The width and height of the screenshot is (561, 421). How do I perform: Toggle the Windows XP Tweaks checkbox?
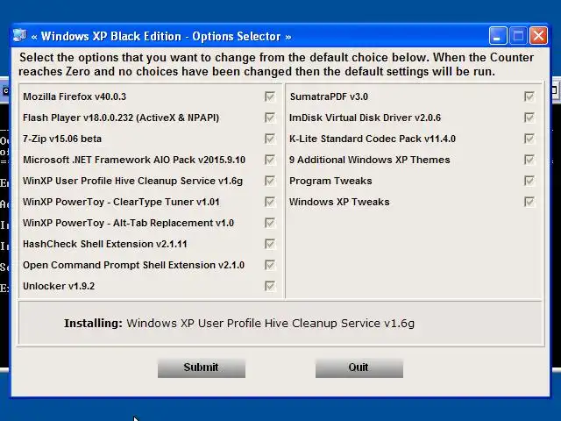coord(529,202)
